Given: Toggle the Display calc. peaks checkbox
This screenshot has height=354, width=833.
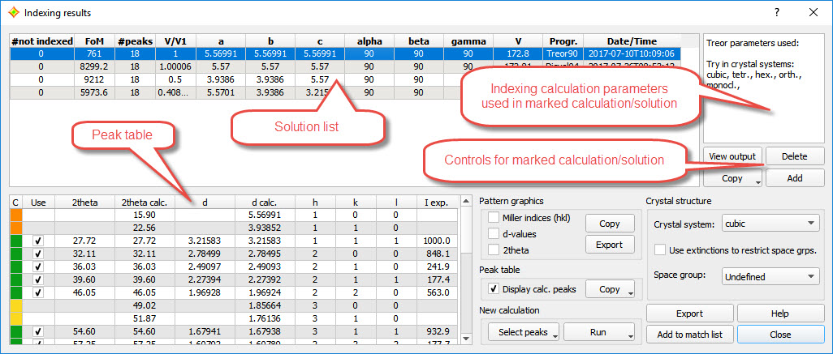Looking at the screenshot, I should tap(494, 288).
